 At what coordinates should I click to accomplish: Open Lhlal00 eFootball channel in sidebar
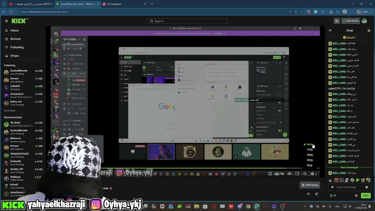click(23, 88)
